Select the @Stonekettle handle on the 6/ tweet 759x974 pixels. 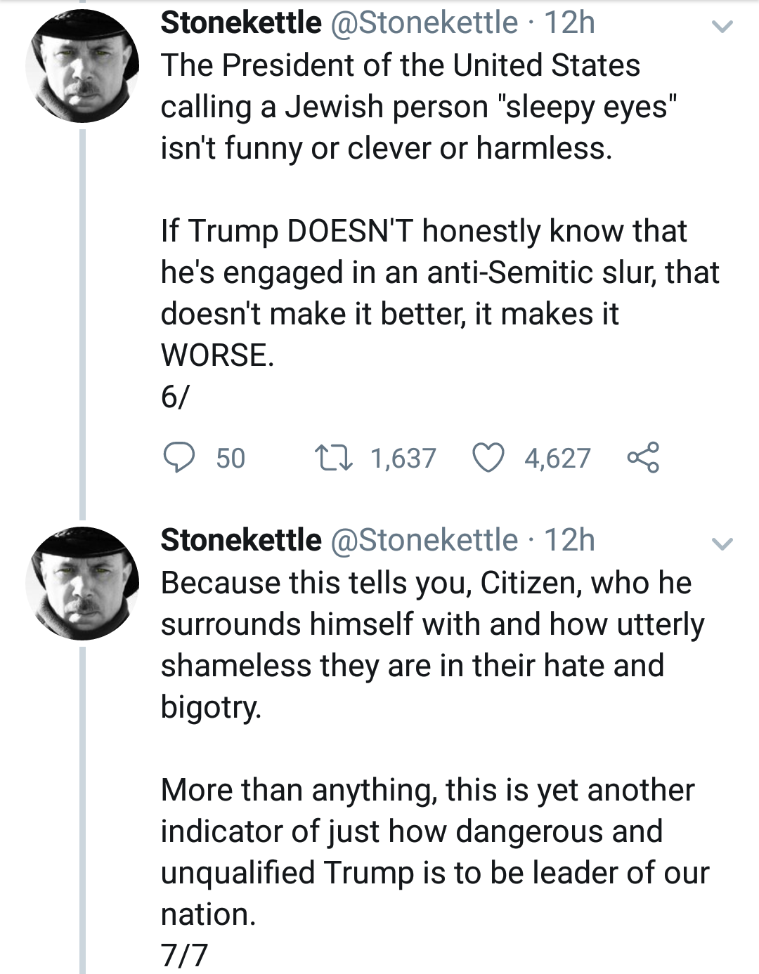(424, 22)
